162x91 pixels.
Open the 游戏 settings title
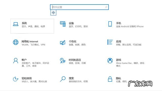(x=118, y=60)
